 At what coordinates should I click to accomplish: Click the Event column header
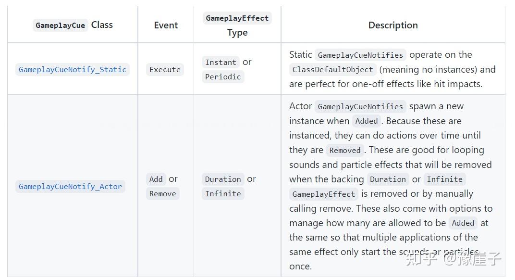[166, 25]
